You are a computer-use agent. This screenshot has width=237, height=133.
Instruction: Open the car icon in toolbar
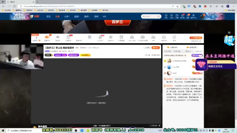point(132,37)
